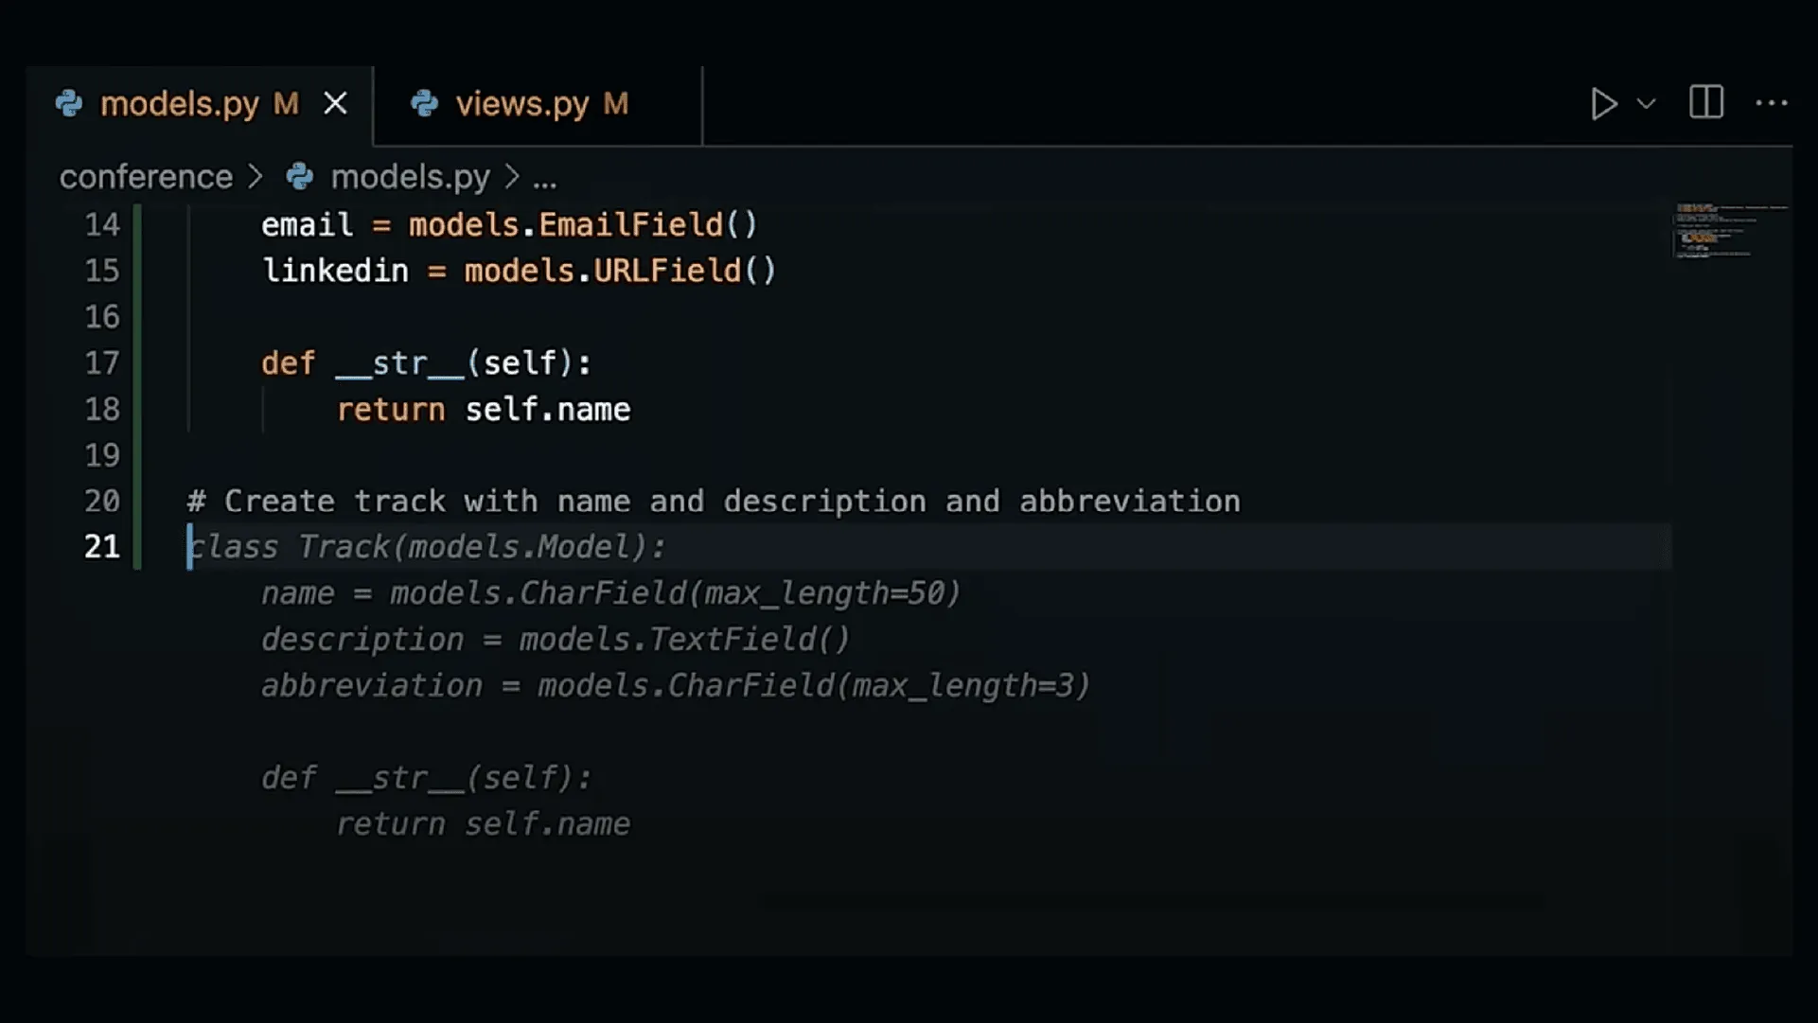The image size is (1818, 1023).
Task: Select line number 16 in gutter
Action: point(102,317)
